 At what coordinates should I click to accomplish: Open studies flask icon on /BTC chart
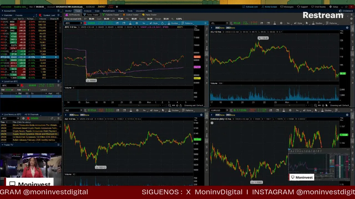(x=130, y=23)
